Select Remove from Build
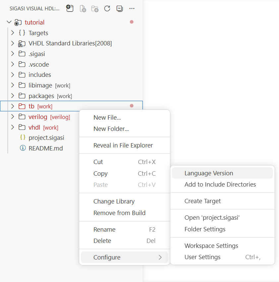This screenshot has height=282, width=279. pos(125,213)
